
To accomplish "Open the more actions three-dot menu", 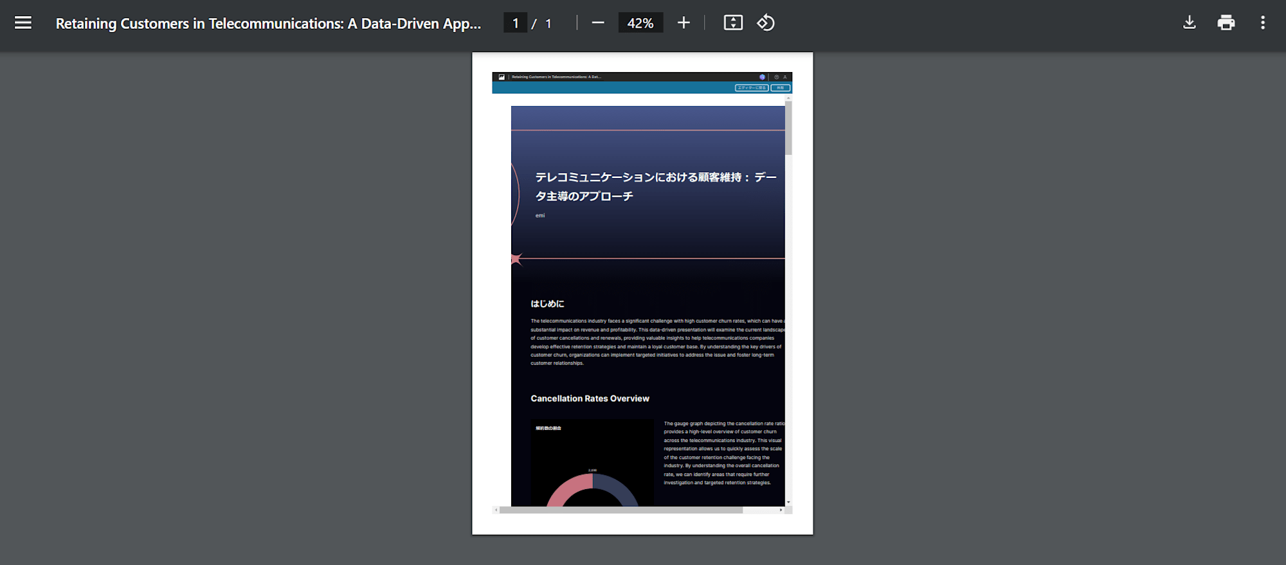I will (x=1263, y=23).
